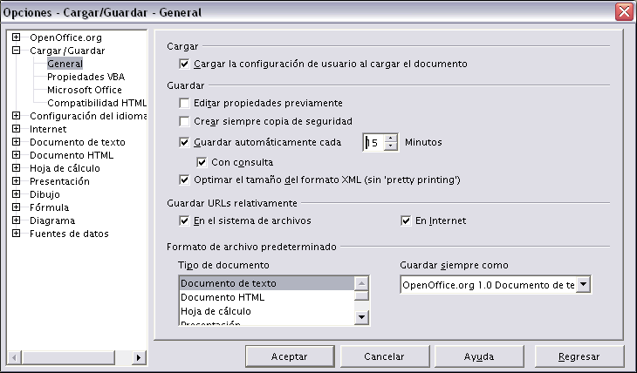
Task: Click the Regresar button
Action: (x=579, y=356)
